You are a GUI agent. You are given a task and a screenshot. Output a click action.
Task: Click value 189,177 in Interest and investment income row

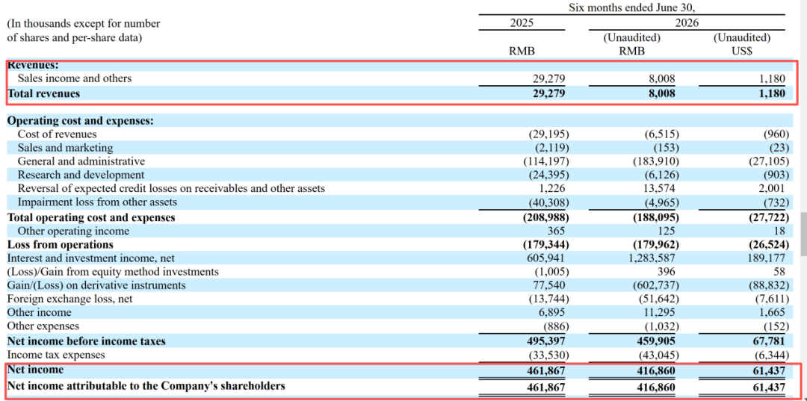point(765,258)
